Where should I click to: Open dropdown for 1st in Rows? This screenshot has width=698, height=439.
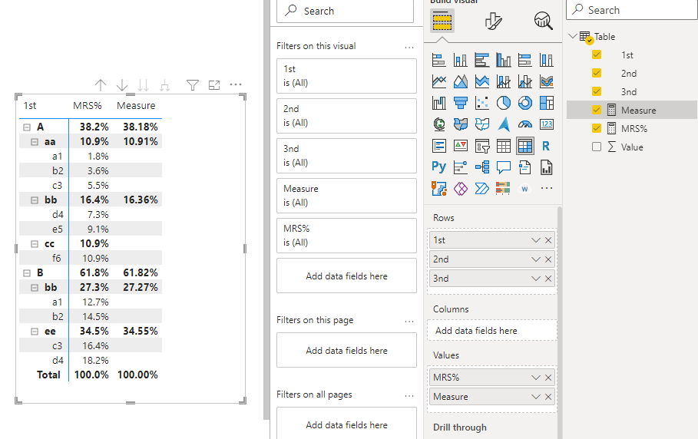[x=535, y=240]
